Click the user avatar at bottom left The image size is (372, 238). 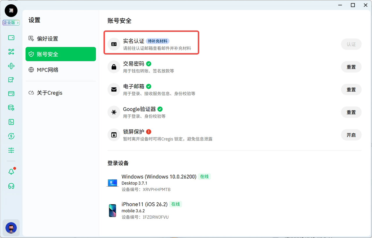pyautogui.click(x=11, y=228)
